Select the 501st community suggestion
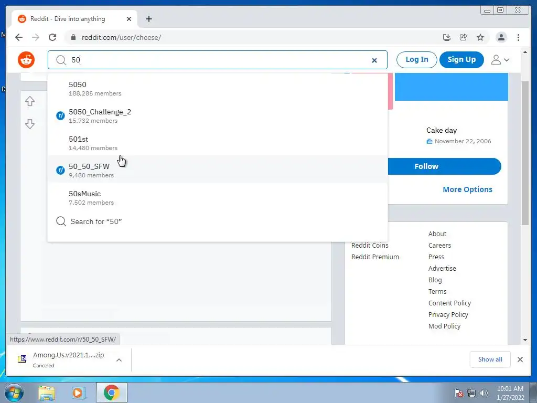 click(218, 143)
